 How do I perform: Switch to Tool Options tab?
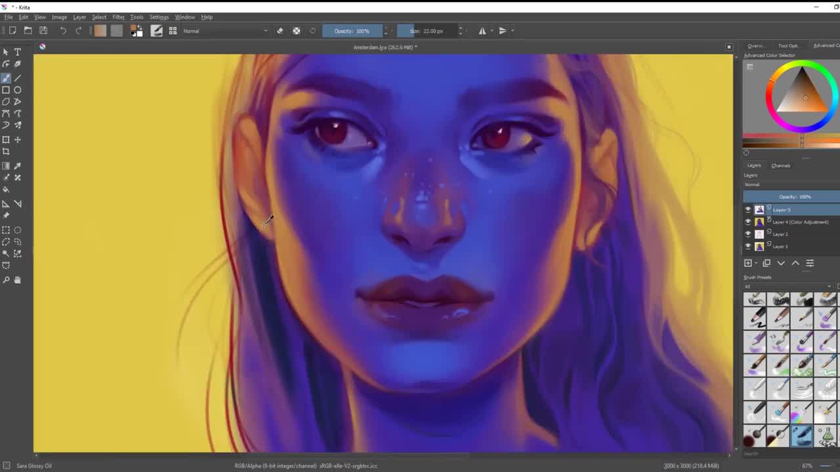pos(788,46)
